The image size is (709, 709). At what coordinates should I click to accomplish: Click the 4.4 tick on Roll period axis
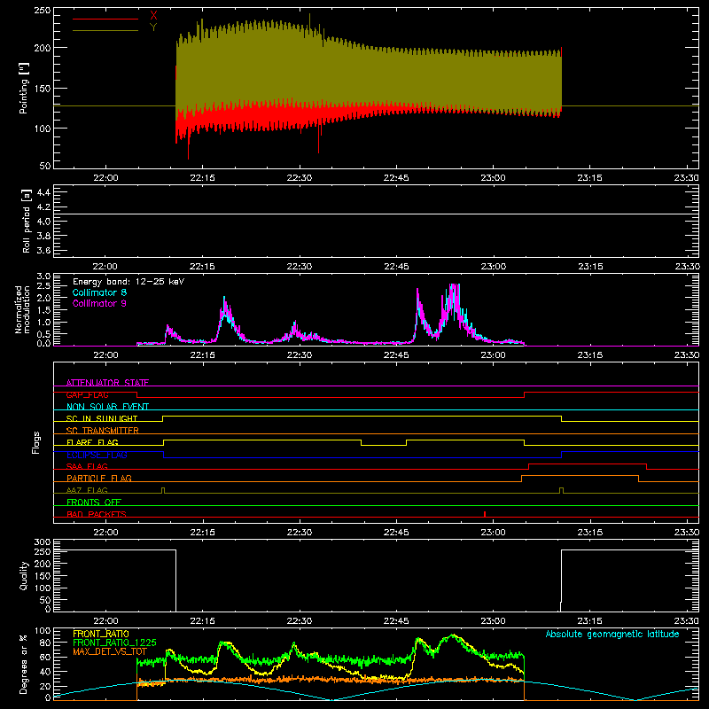coord(43,192)
